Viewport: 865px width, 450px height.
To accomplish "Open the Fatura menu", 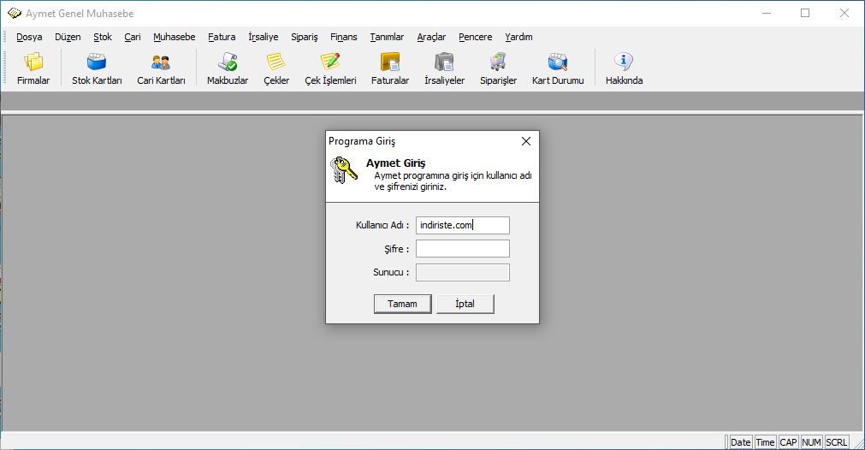I will [x=222, y=37].
